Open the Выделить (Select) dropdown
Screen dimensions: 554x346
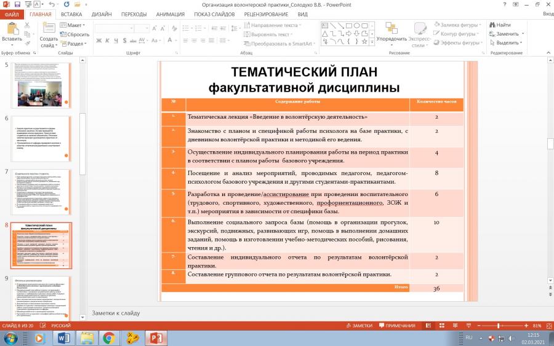click(505, 42)
